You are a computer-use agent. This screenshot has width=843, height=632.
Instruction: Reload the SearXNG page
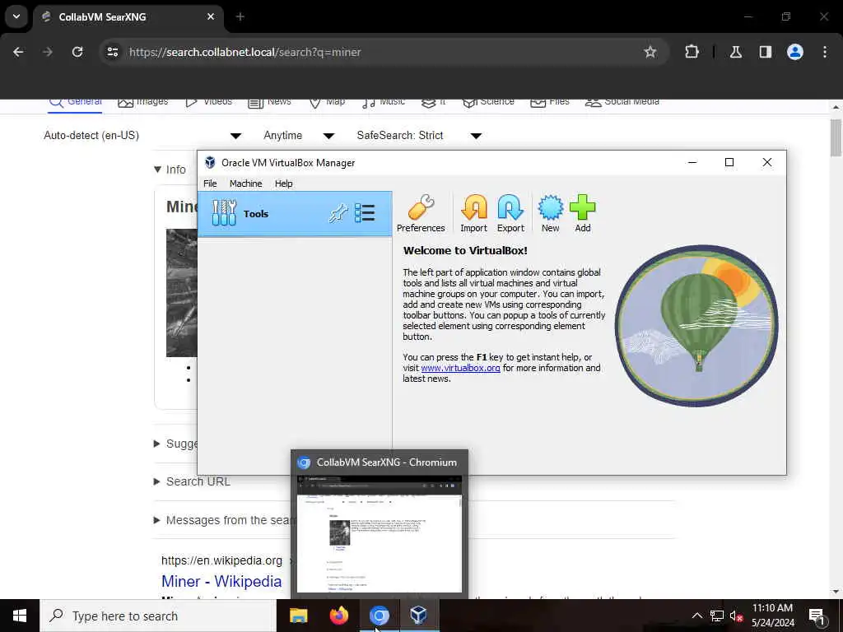(x=77, y=52)
